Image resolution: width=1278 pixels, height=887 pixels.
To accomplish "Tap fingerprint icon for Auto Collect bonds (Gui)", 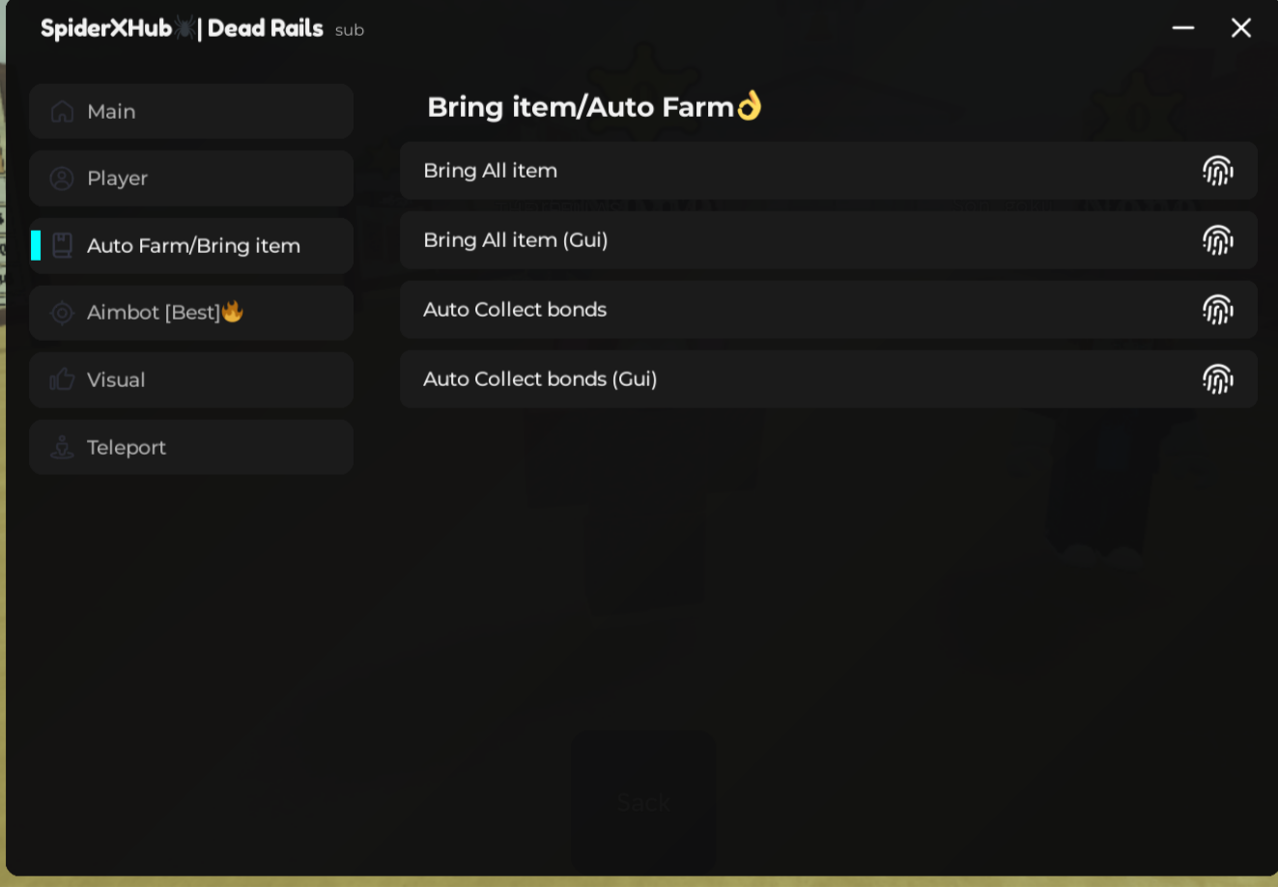I will click(1217, 379).
